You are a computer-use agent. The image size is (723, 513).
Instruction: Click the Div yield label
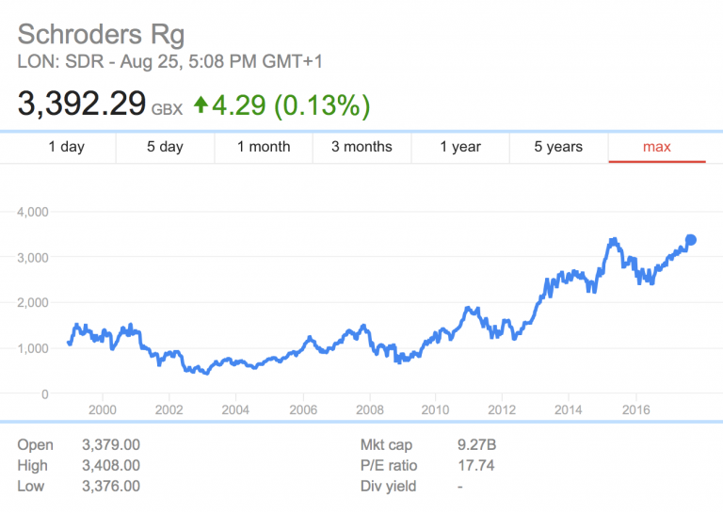point(388,487)
